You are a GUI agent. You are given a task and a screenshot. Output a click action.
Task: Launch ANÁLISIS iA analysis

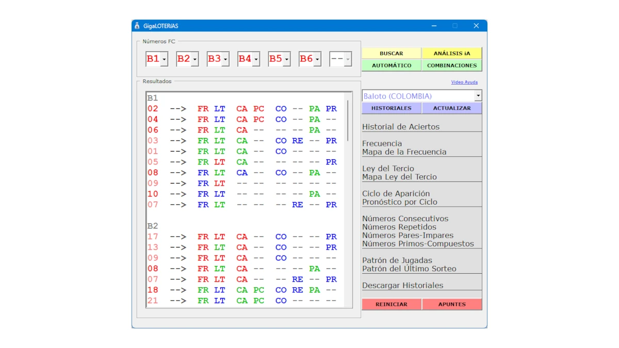(452, 53)
